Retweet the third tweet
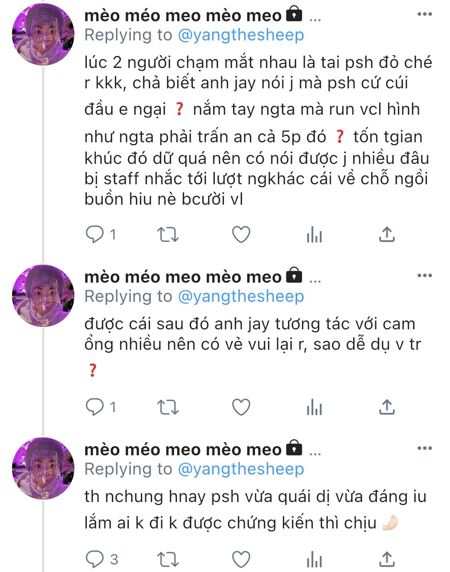 click(168, 560)
